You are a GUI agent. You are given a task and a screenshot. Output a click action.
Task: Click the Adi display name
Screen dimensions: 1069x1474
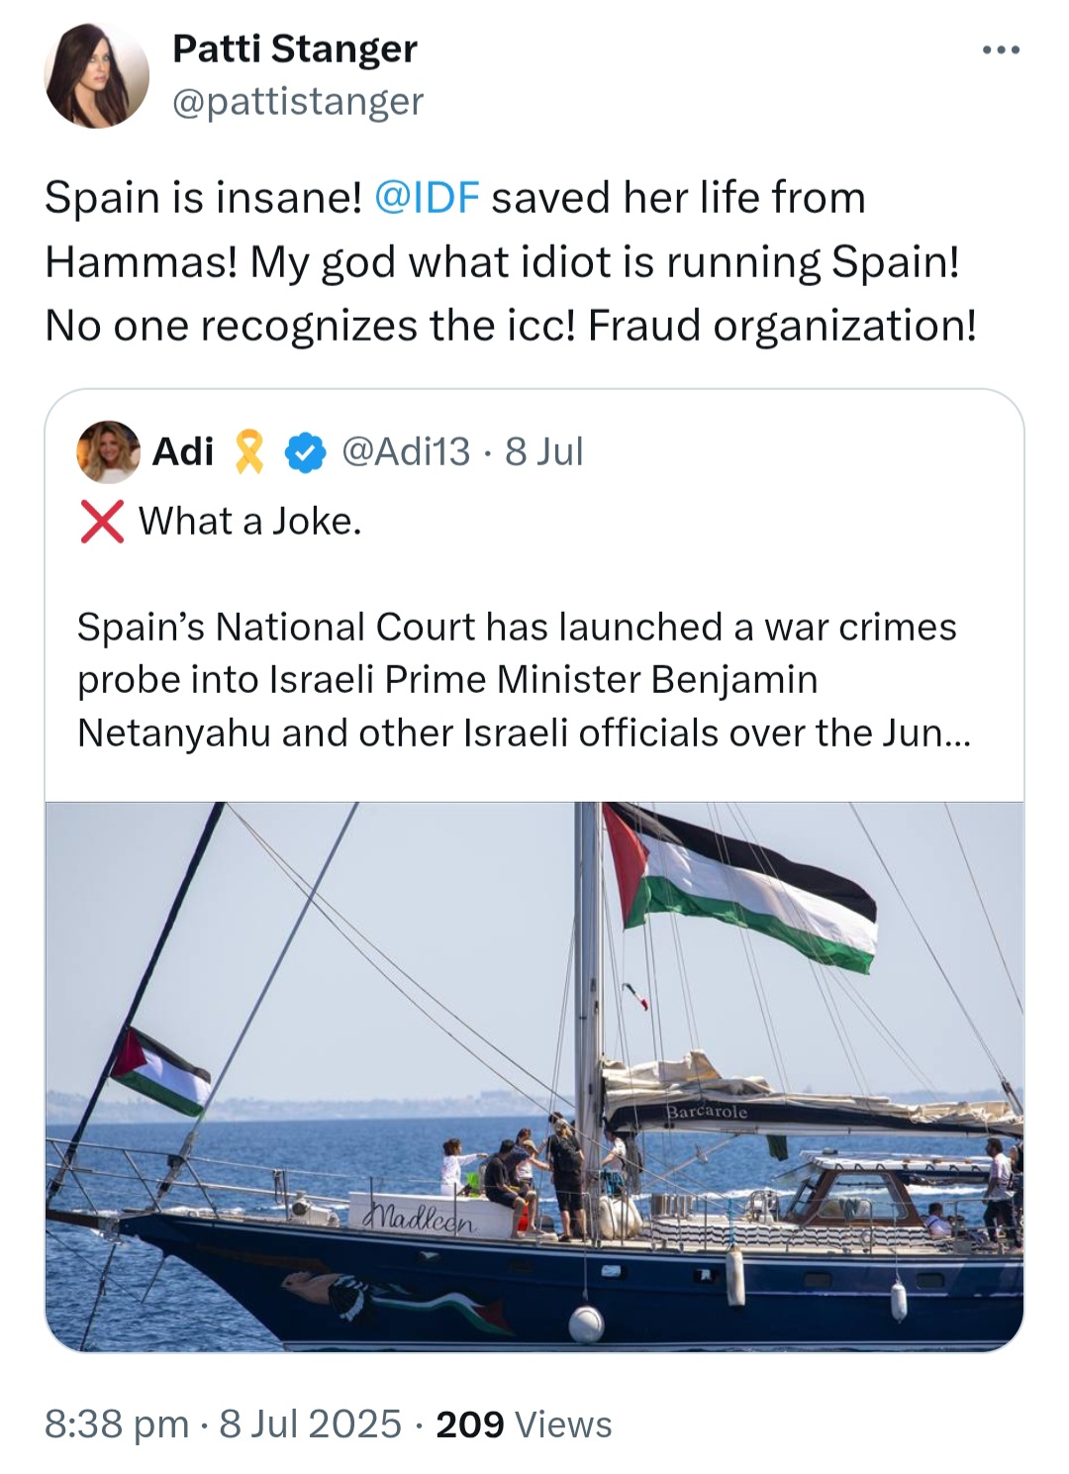pyautogui.click(x=183, y=451)
